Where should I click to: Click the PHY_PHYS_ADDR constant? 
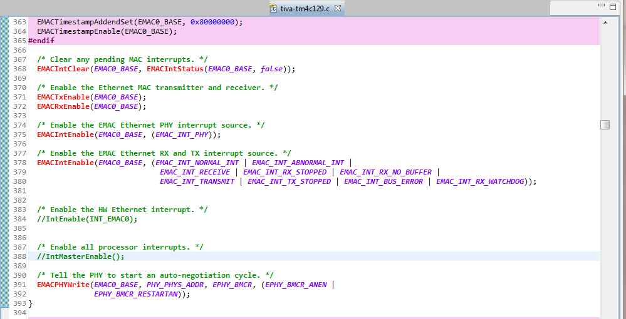click(x=175, y=285)
